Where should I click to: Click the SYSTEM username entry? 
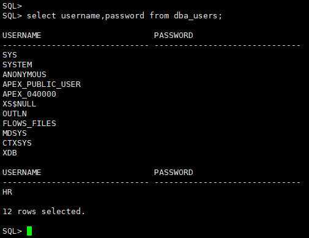coord(17,65)
